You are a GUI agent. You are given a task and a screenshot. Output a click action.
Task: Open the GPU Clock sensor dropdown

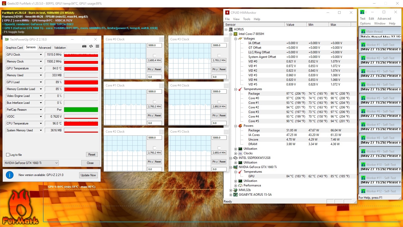click(x=41, y=55)
